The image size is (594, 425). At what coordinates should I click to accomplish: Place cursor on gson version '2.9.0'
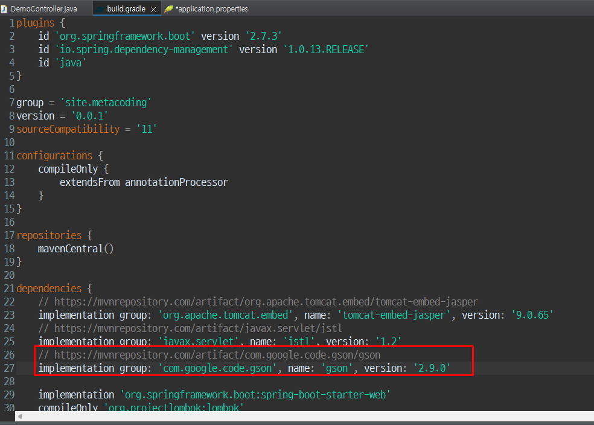432,368
